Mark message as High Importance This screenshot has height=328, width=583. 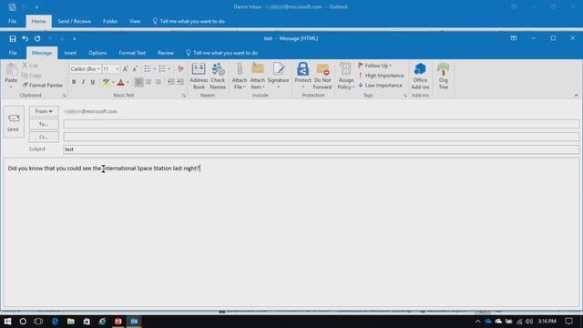click(x=381, y=76)
